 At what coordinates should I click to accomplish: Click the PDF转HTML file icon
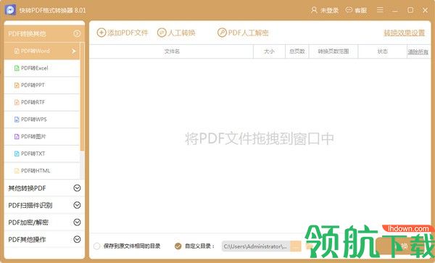(17, 171)
